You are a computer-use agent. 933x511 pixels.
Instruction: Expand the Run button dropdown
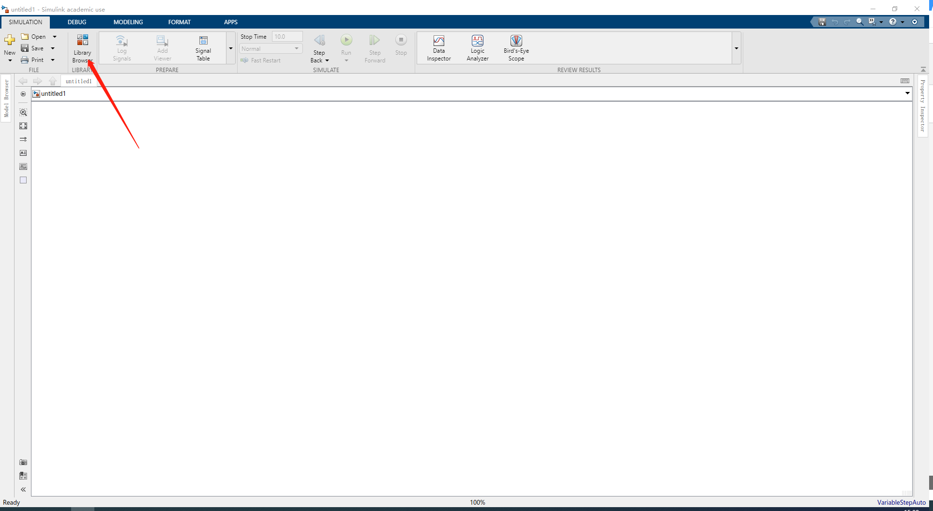(346, 60)
